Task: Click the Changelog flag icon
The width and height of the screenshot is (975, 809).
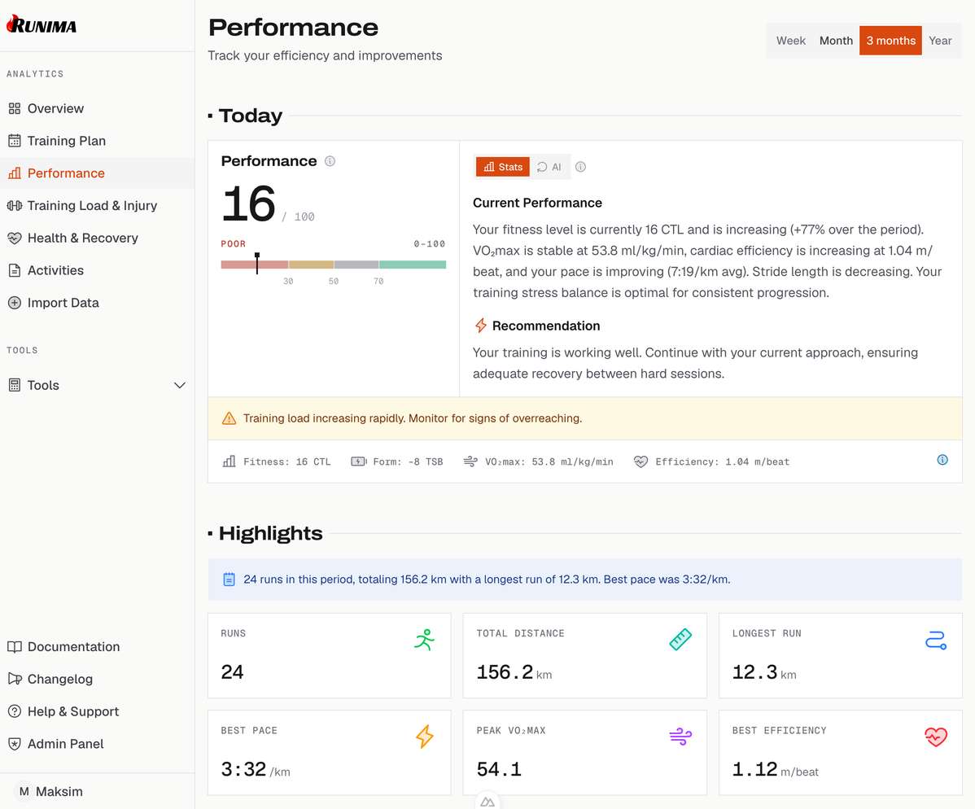Action: click(x=15, y=679)
